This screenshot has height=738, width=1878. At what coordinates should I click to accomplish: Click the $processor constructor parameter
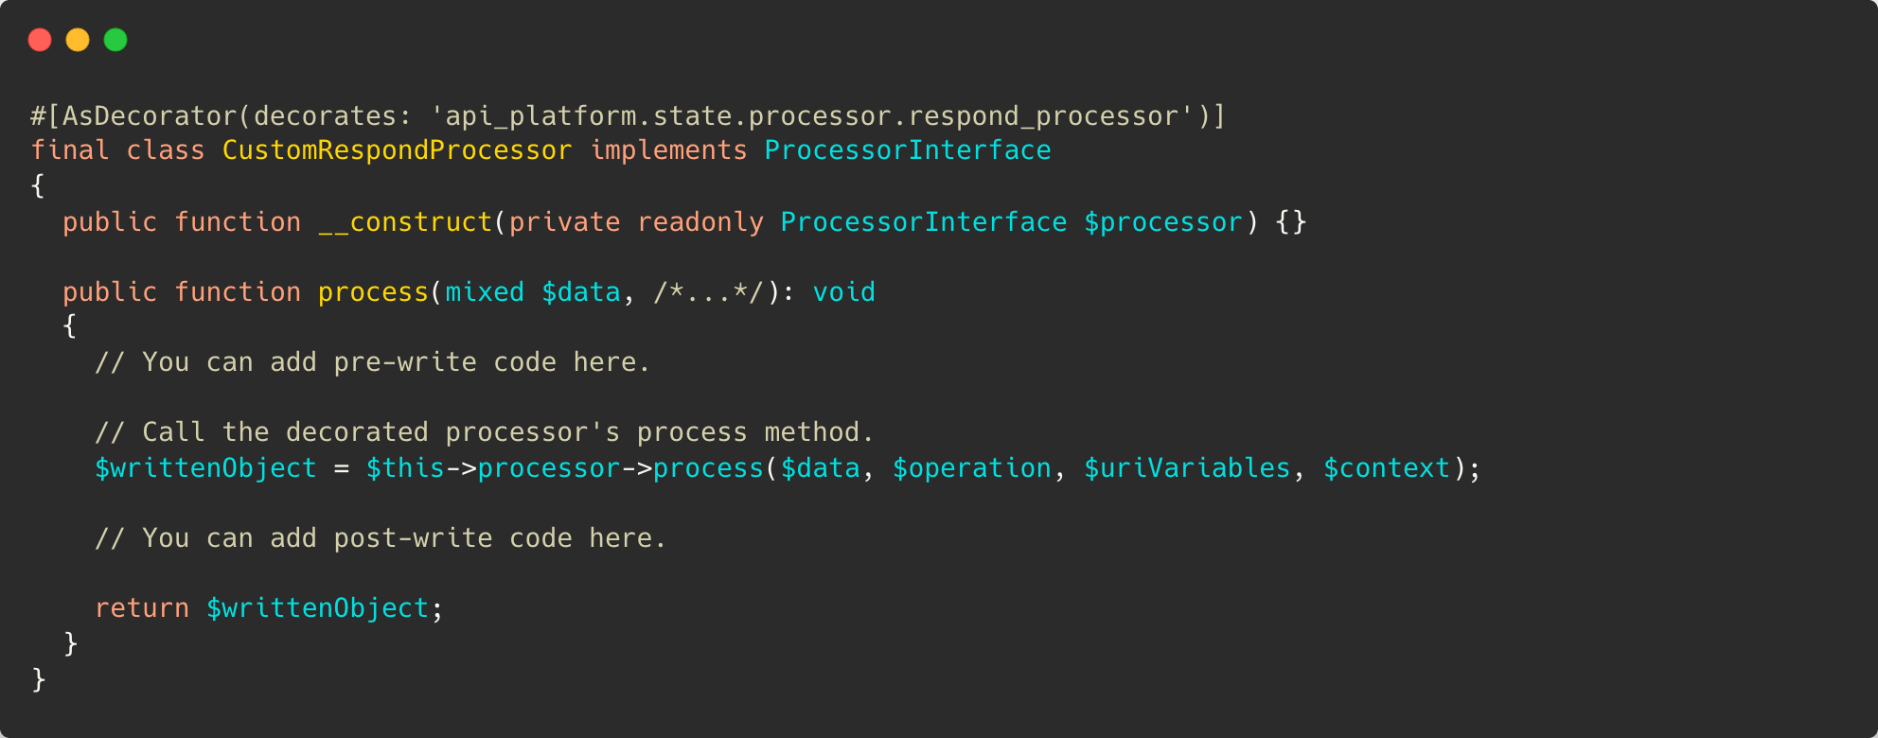tap(1162, 222)
